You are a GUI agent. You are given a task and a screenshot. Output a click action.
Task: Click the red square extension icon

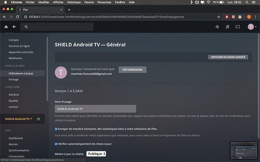point(233,17)
